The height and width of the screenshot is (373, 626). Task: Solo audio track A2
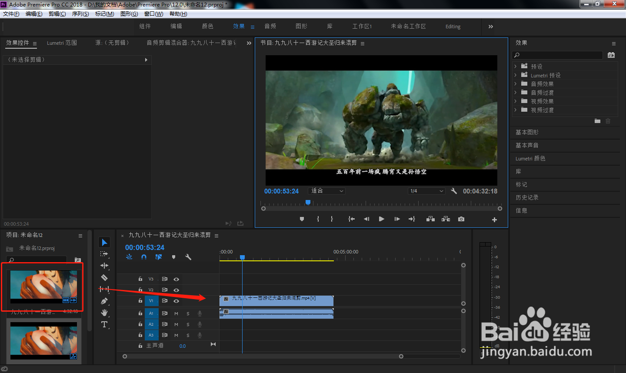(x=188, y=324)
